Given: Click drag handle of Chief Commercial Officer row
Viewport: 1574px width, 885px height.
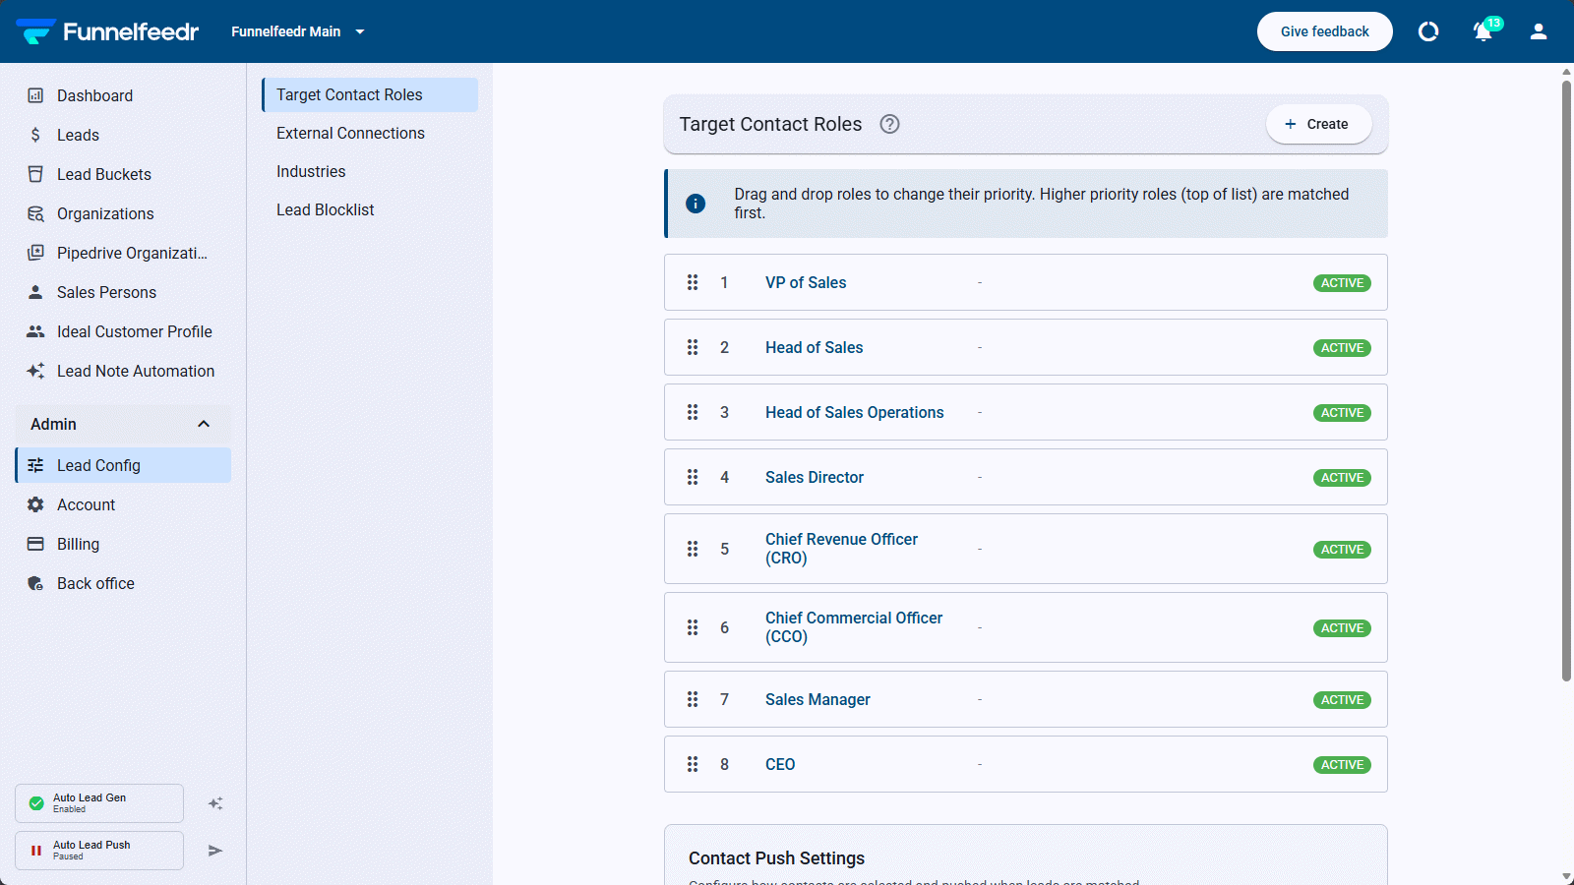Looking at the screenshot, I should click(x=693, y=627).
